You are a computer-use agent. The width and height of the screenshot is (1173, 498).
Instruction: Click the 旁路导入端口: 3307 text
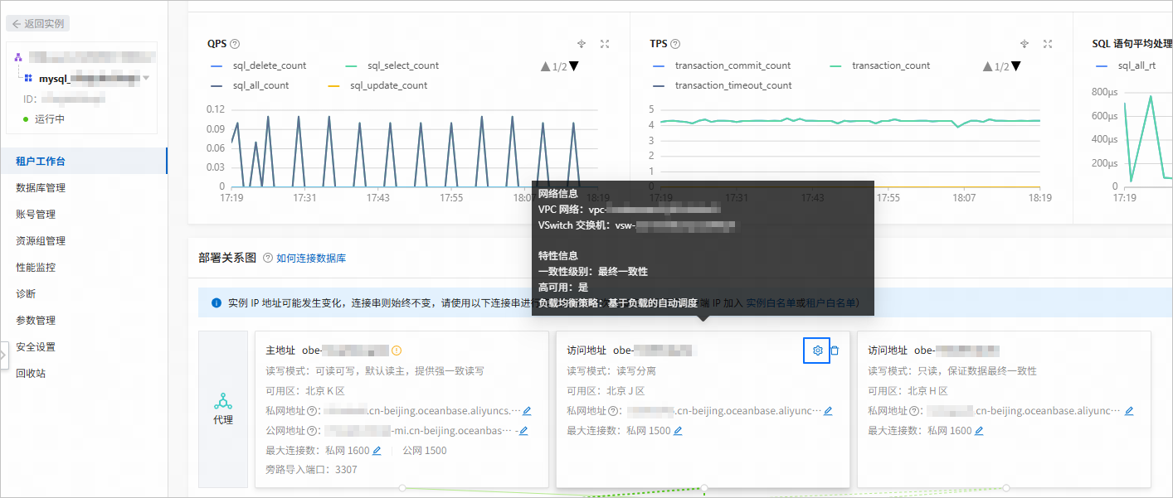point(311,470)
